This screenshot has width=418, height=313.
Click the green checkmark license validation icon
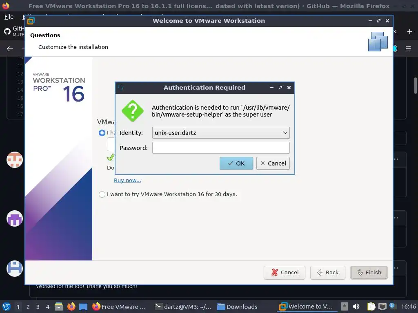111,158
